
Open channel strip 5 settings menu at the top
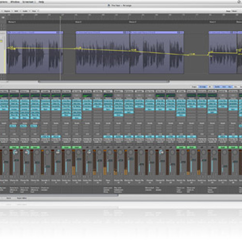pos(14,91)
